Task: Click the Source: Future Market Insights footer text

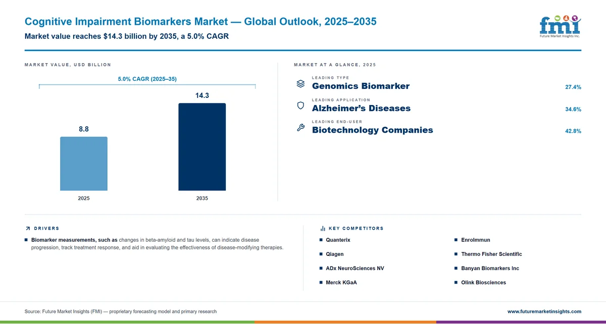Action: pos(121,312)
